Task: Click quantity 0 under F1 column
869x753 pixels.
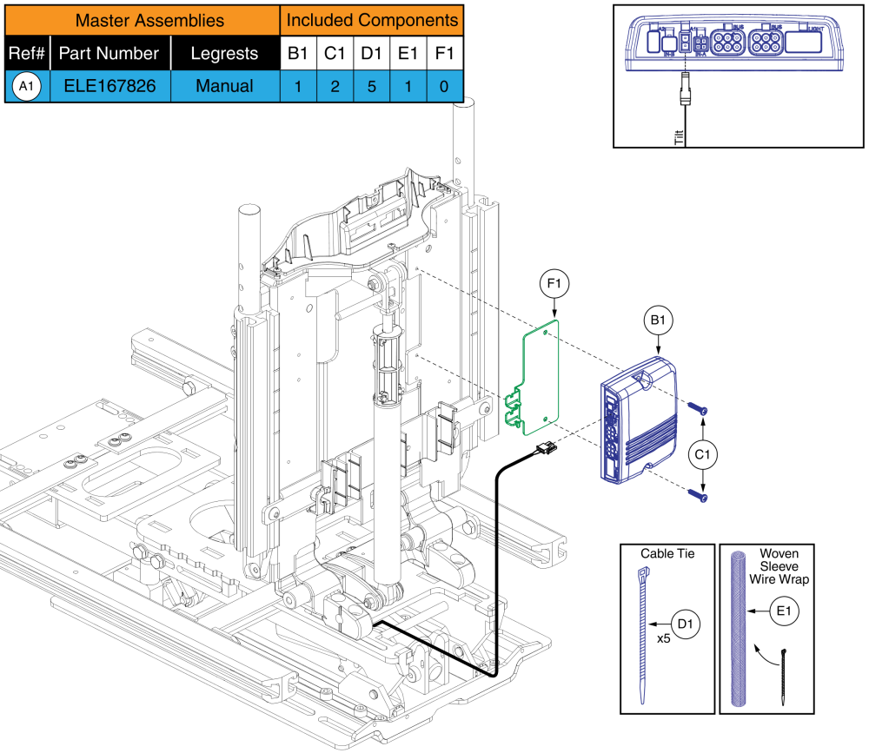Action: pyautogui.click(x=444, y=87)
